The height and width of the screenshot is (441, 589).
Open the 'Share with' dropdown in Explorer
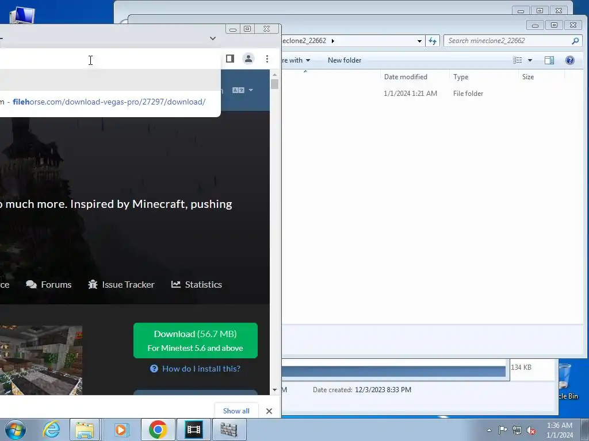297,60
